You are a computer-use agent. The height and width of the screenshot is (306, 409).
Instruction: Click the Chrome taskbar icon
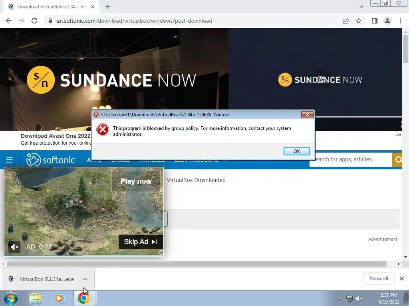(83, 298)
